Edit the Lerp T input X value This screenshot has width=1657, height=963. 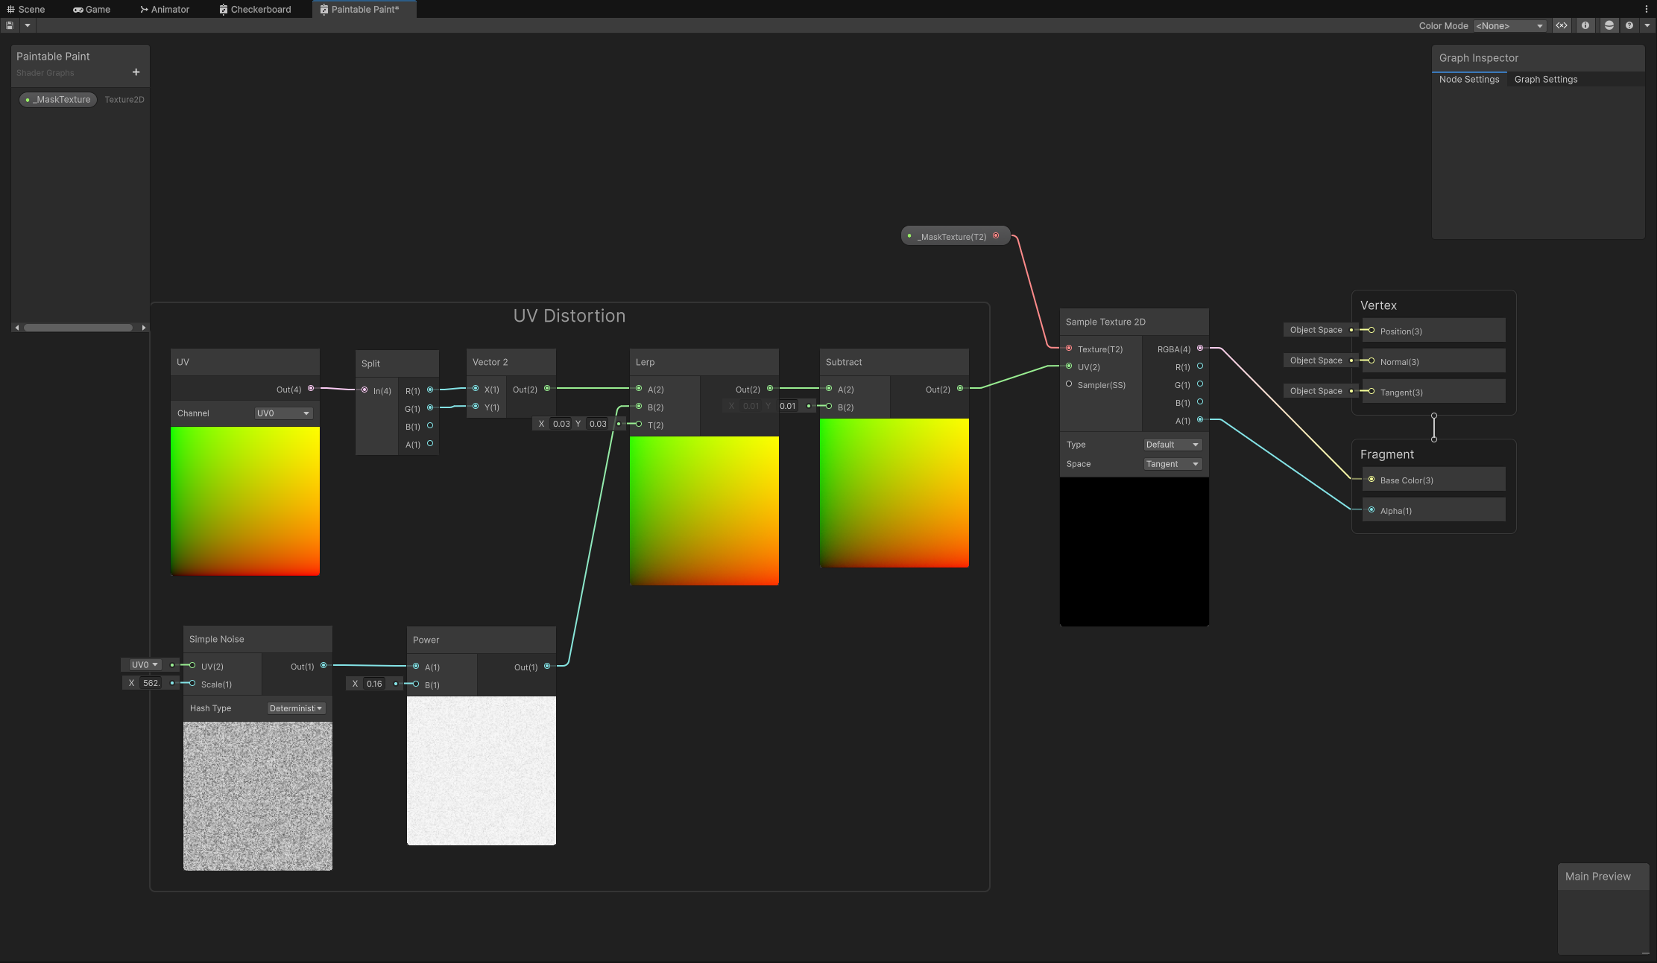561,424
